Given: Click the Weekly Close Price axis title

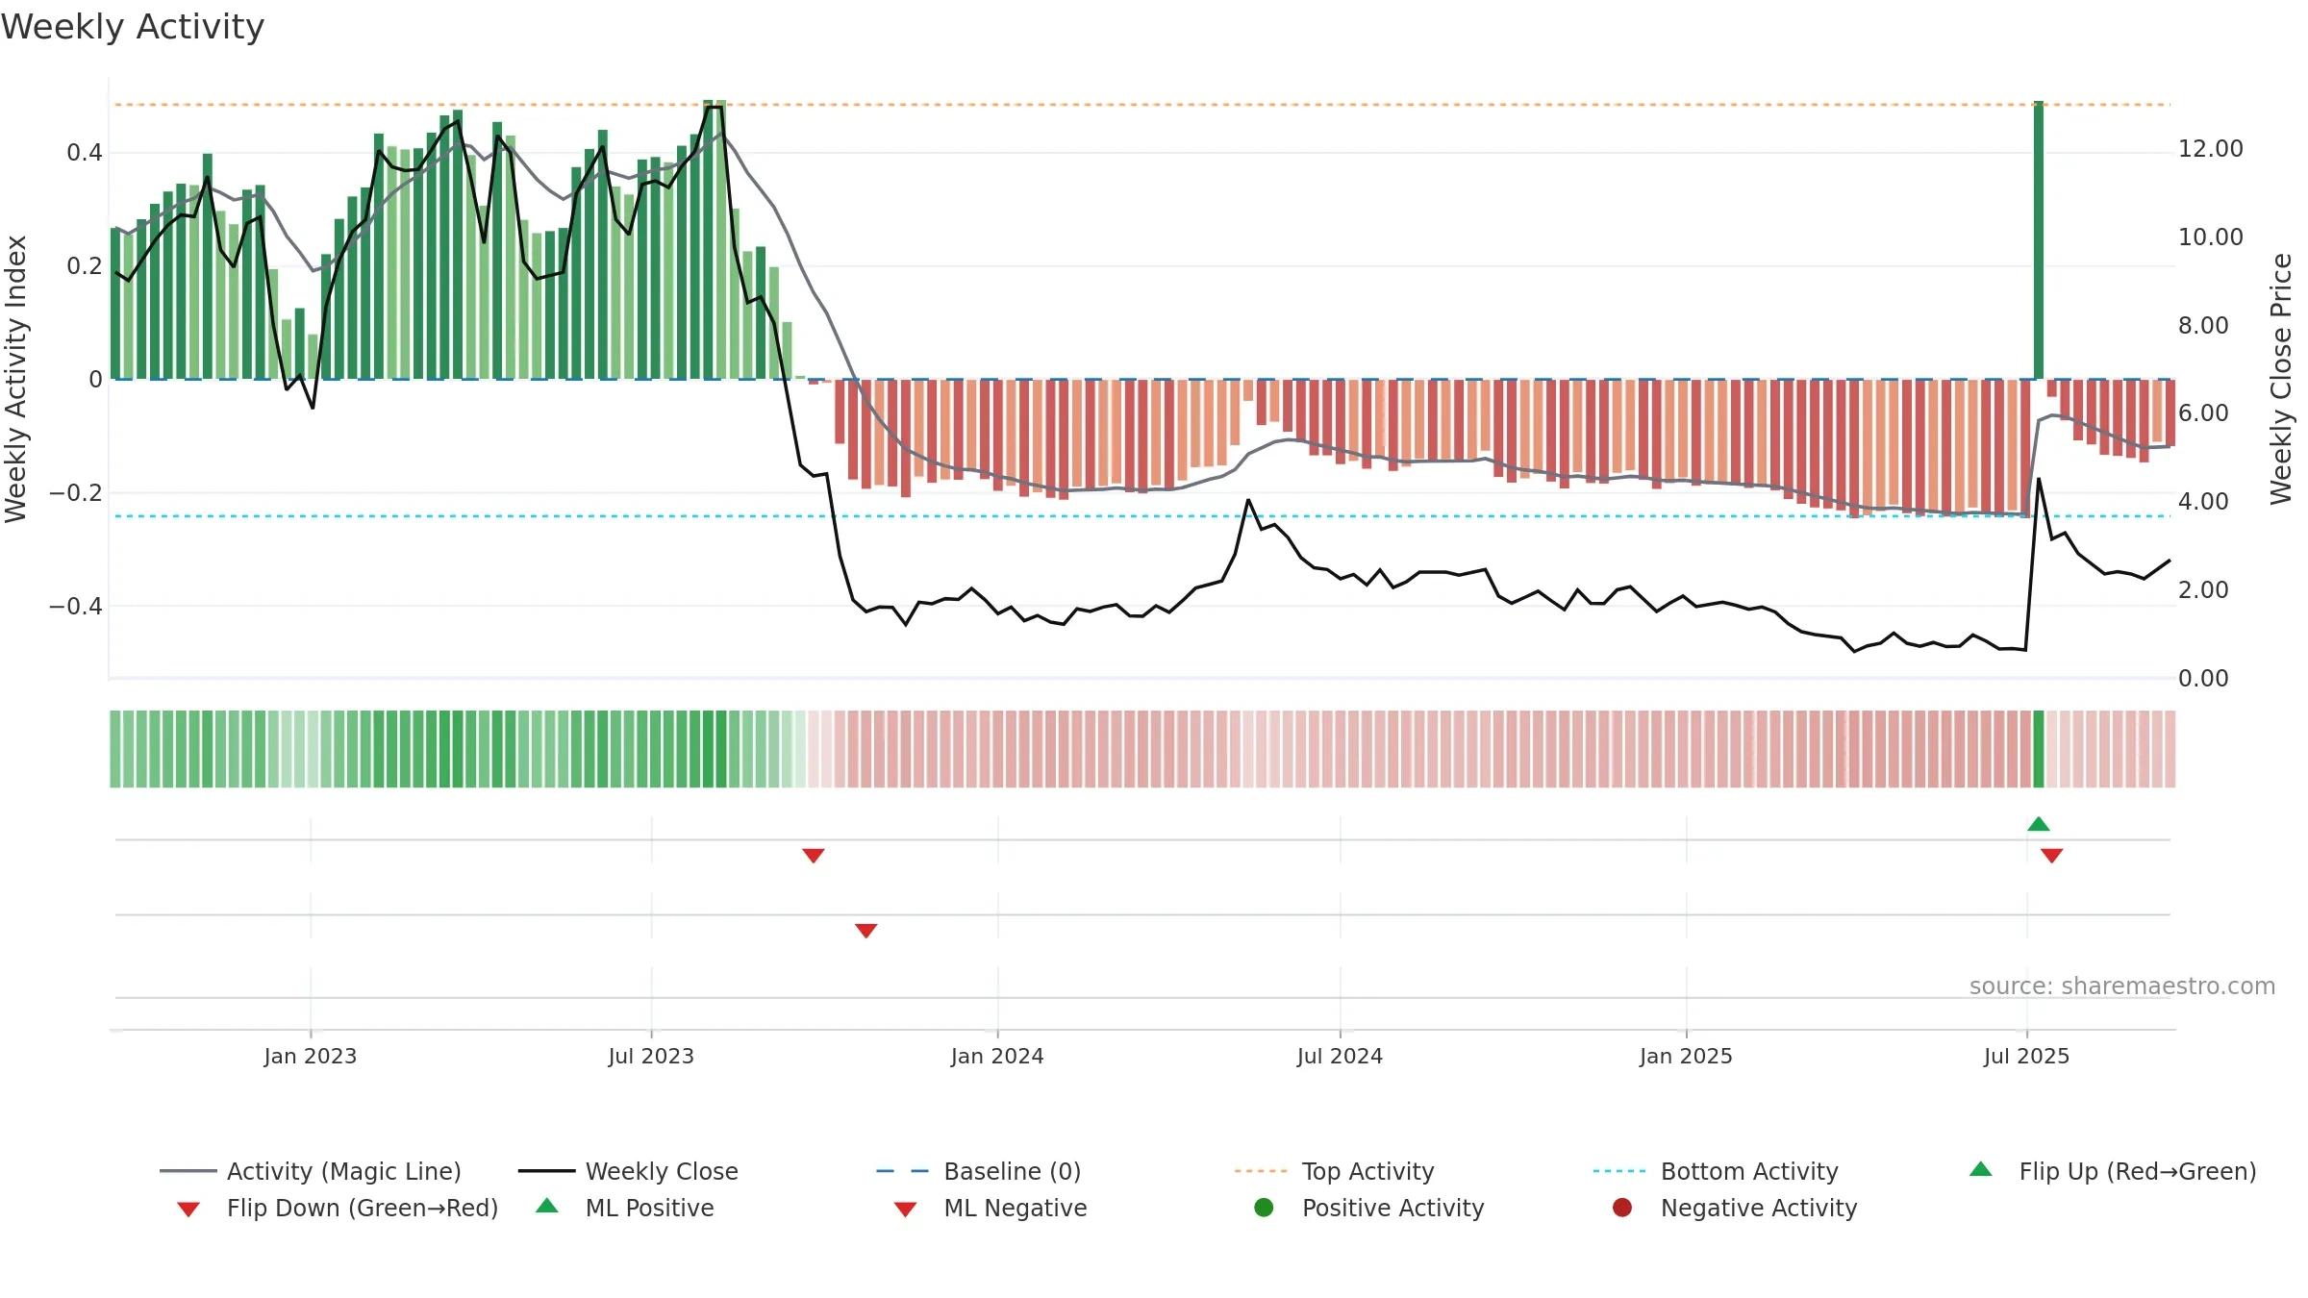Looking at the screenshot, I should click(2281, 379).
